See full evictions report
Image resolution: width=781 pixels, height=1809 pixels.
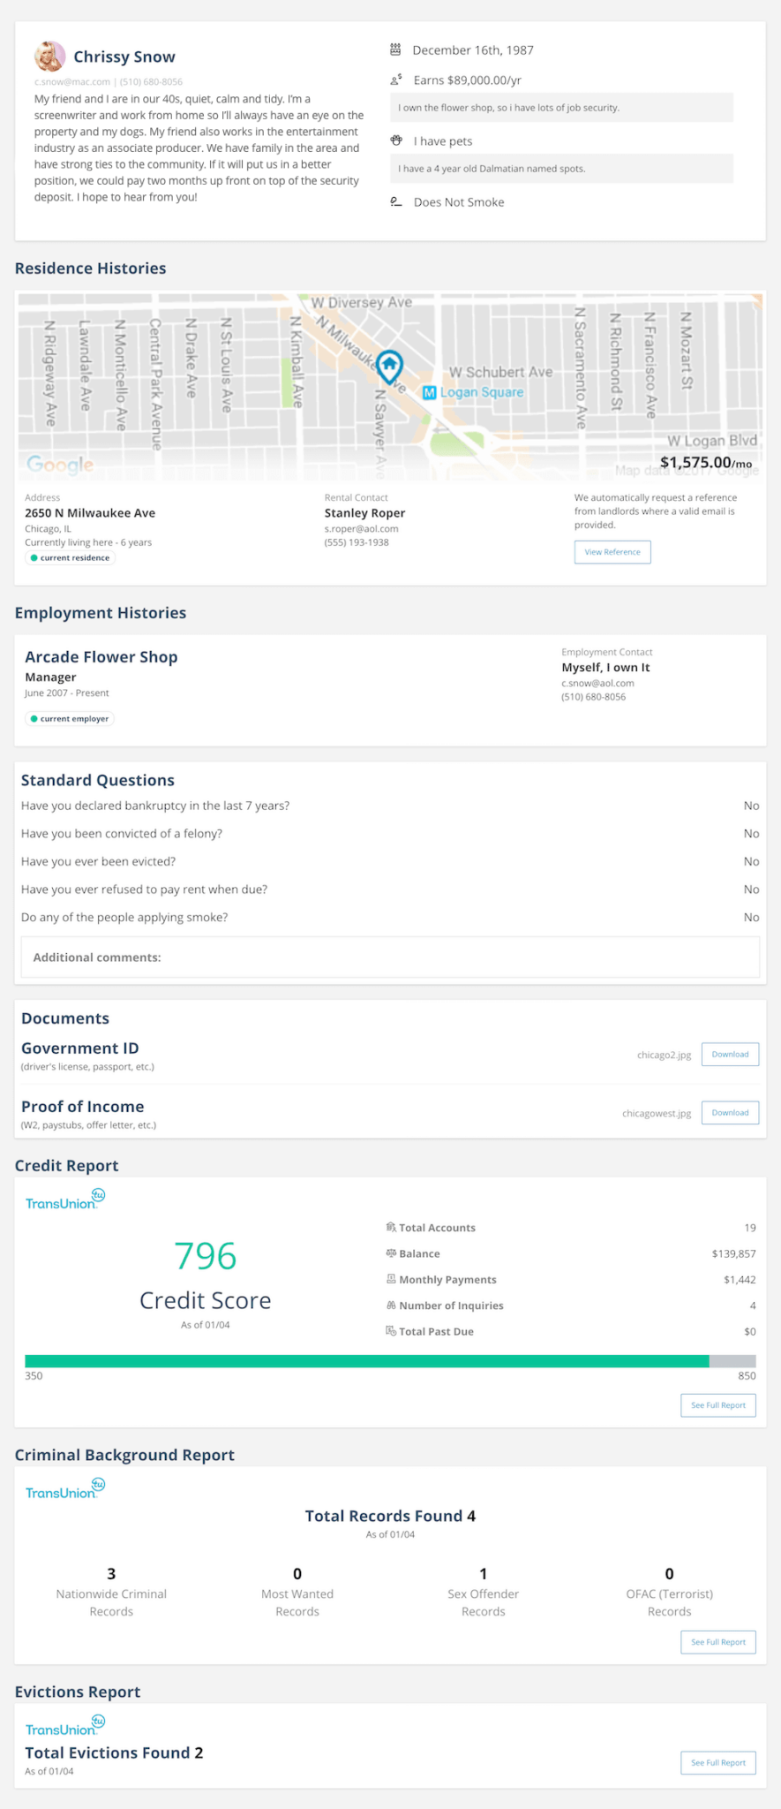718,1762
